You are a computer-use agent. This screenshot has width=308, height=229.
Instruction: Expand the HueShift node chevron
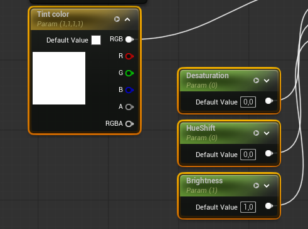pyautogui.click(x=267, y=133)
